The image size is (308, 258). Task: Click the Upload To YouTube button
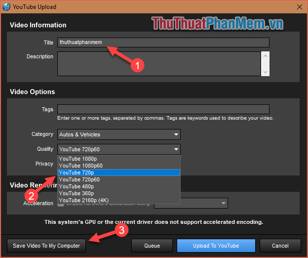pos(216,246)
